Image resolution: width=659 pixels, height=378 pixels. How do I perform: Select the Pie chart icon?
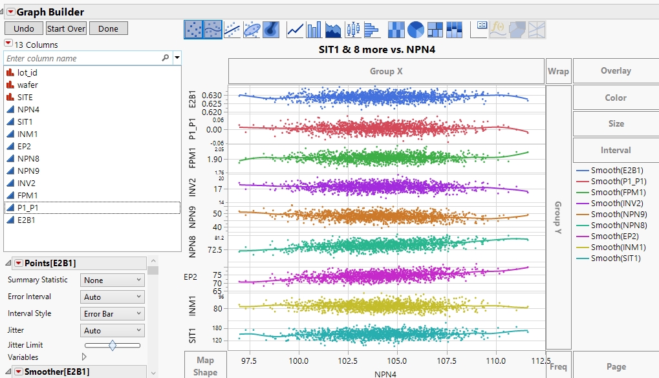click(415, 30)
